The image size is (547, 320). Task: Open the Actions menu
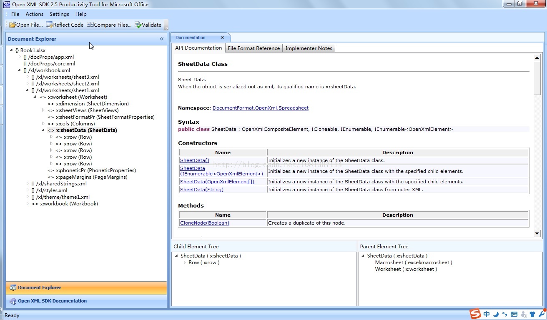[x=35, y=14]
